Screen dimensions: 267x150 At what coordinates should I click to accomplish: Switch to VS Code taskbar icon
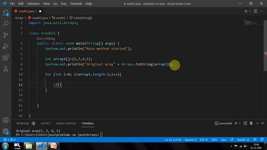coord(41,146)
